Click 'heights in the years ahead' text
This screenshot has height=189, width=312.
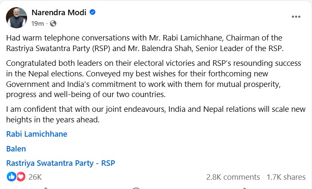[x=53, y=119]
